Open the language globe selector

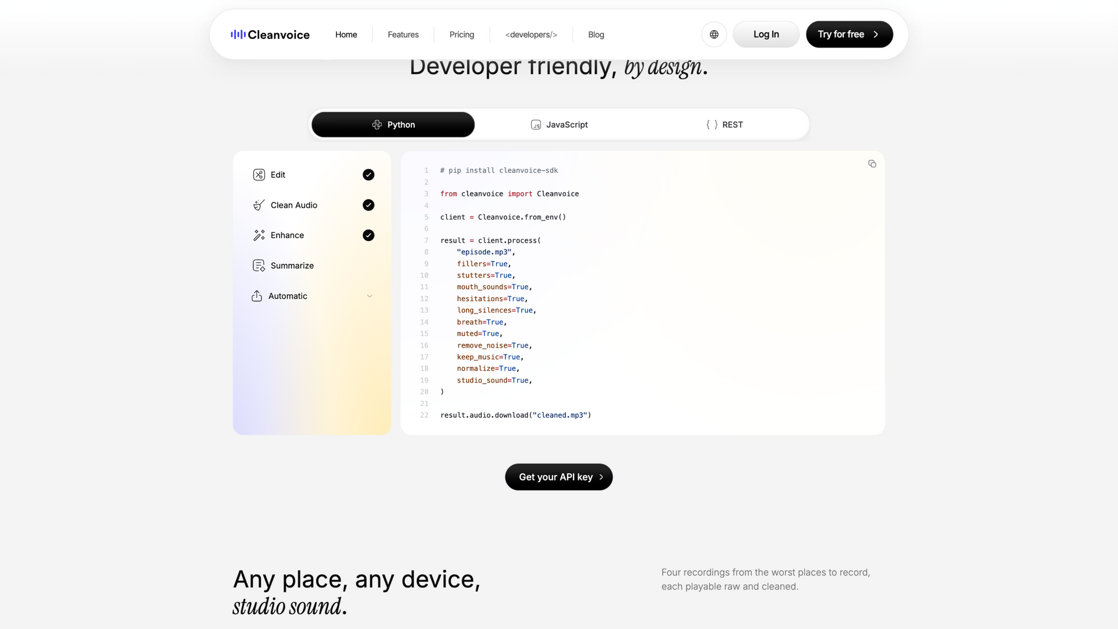714,34
